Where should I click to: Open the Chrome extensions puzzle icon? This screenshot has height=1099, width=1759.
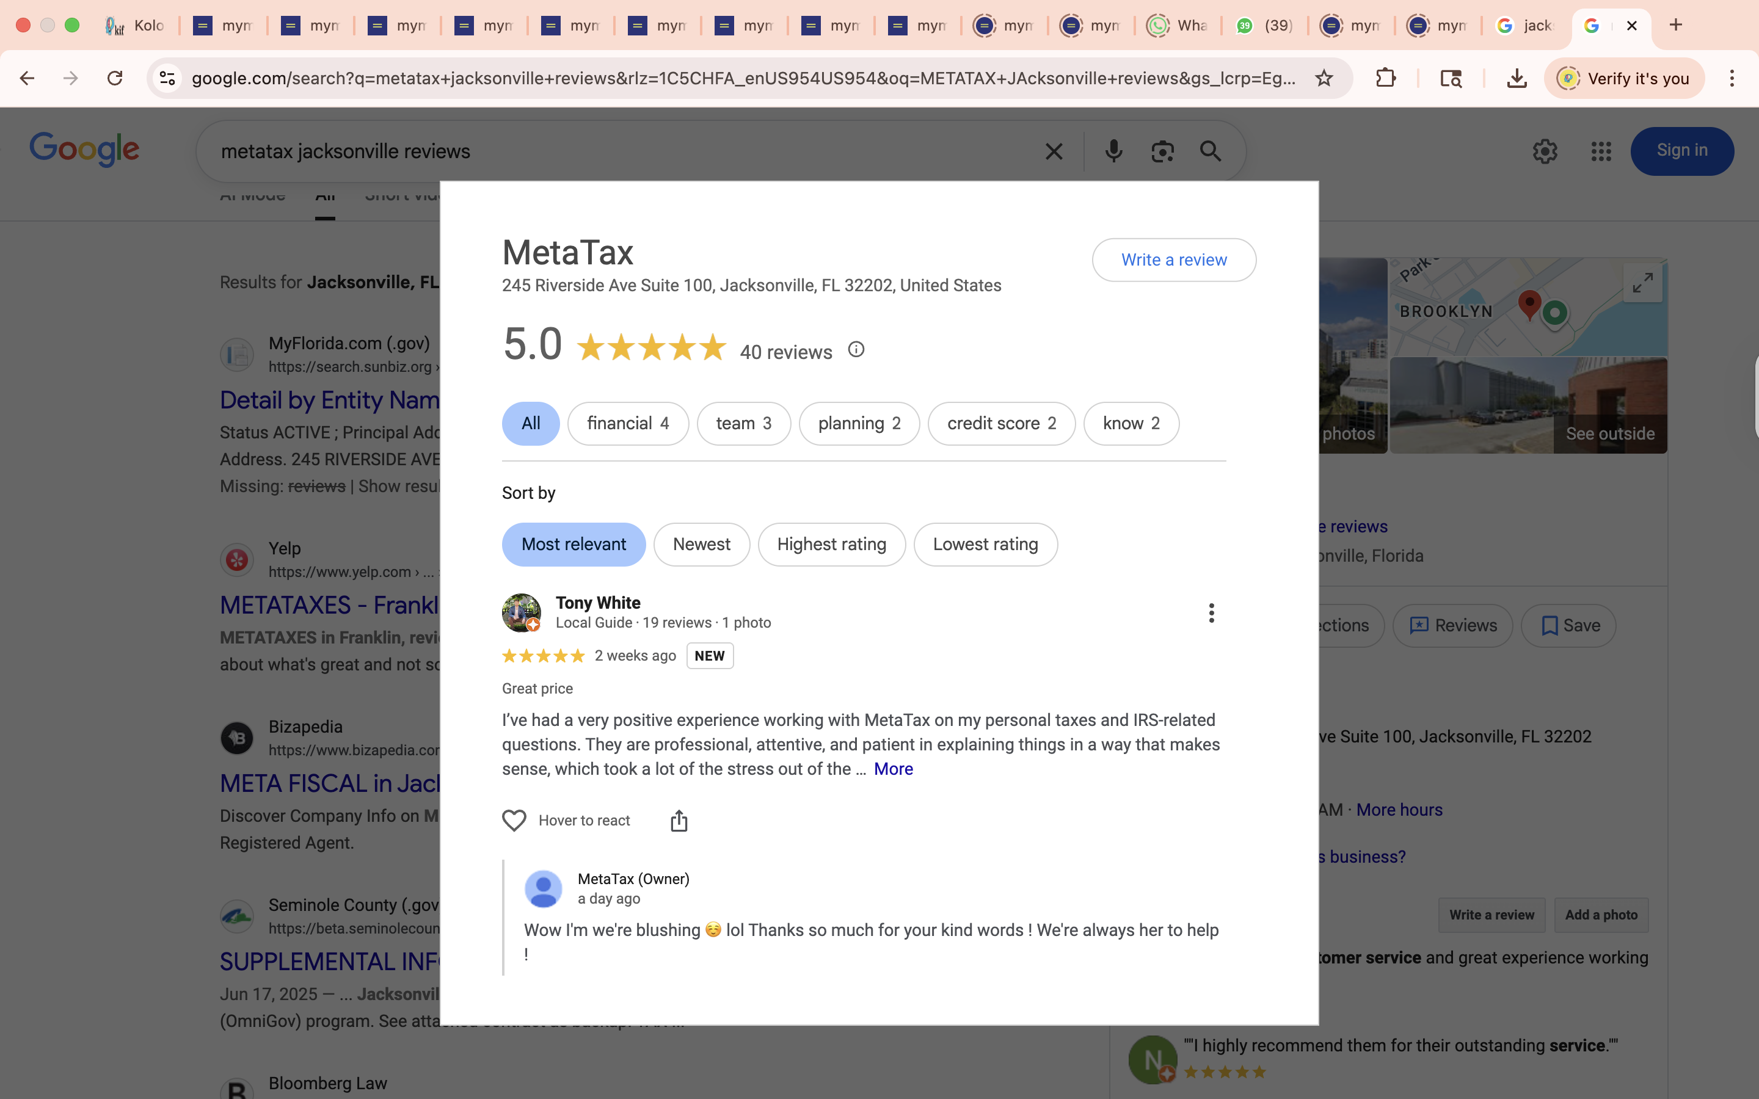click(1385, 78)
